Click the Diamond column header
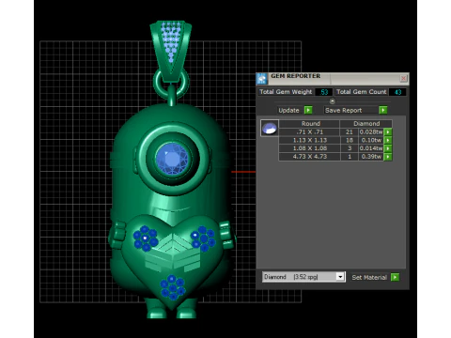451x338 pixels. 366,124
